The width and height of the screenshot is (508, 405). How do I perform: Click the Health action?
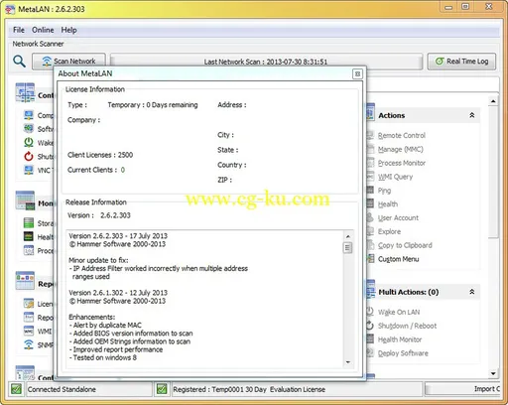pos(388,204)
